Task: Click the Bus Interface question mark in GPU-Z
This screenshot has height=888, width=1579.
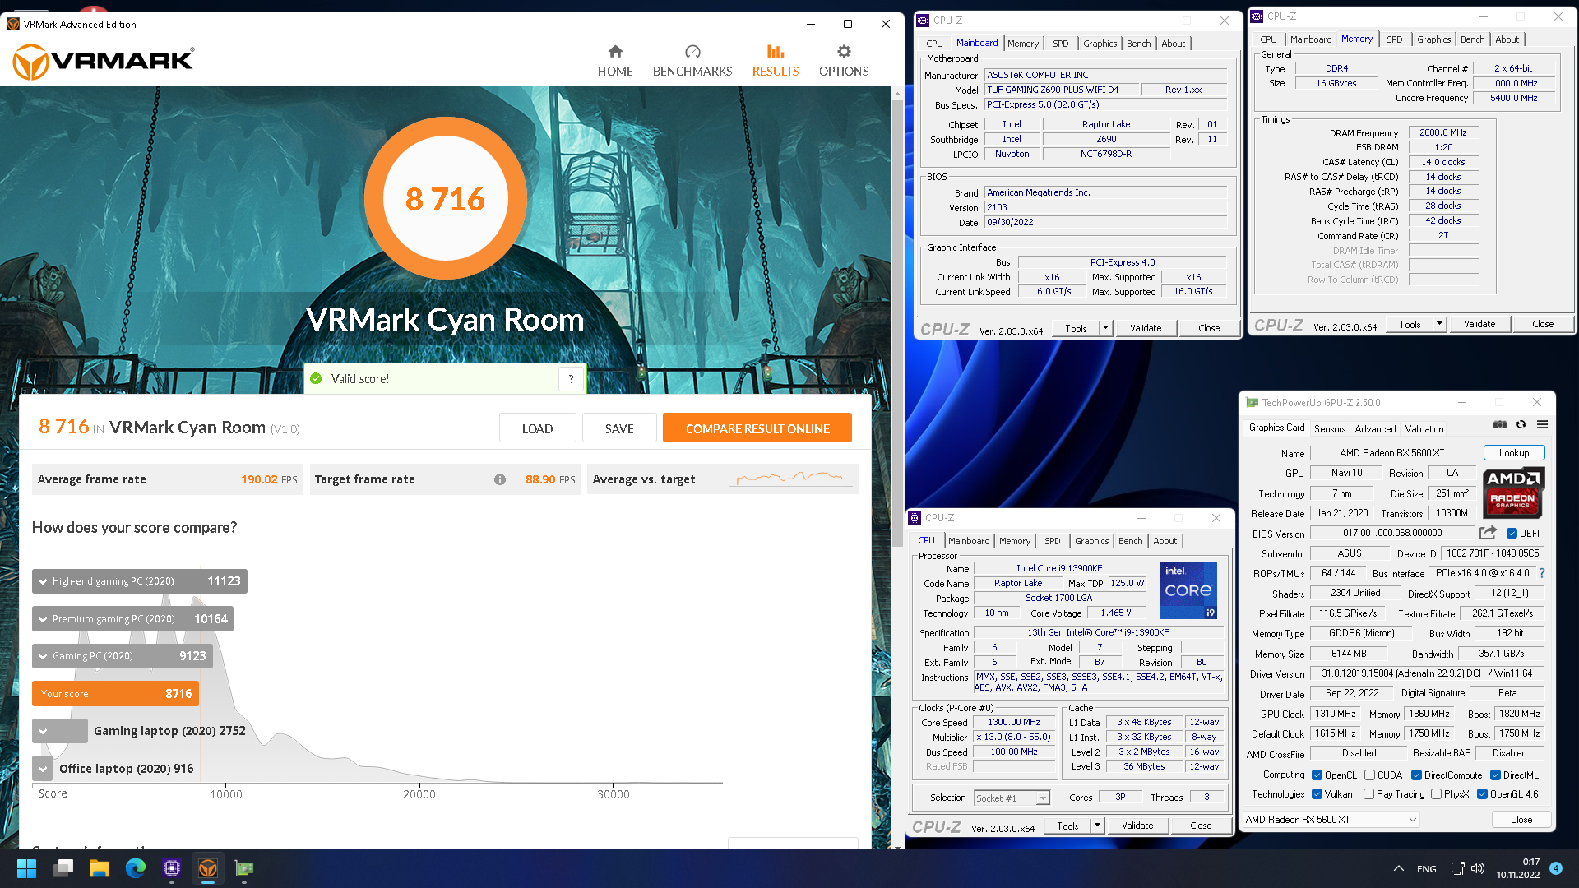Action: coord(1542,573)
